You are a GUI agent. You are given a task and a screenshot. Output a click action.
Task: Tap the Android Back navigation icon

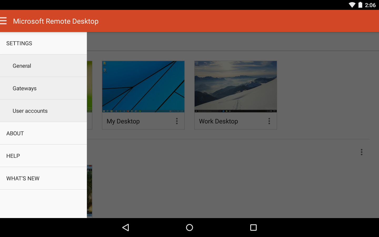126,227
